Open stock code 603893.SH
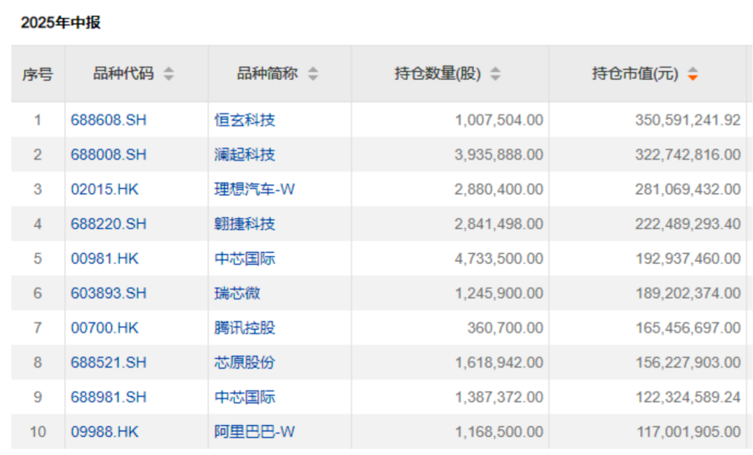This screenshot has height=455, width=753. pyautogui.click(x=109, y=293)
